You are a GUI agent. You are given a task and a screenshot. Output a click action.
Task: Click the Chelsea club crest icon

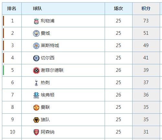click(x=36, y=58)
